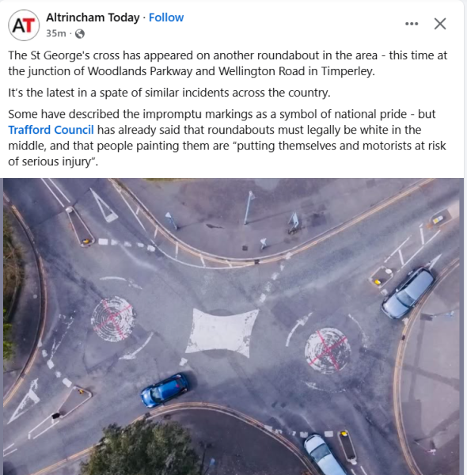Open the aerial roundabout photo at the white centre marking
The height and width of the screenshot is (475, 467).
pos(222,332)
